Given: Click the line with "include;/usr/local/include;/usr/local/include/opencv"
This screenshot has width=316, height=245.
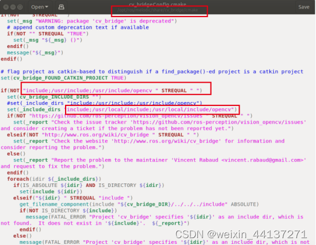Looking at the screenshot, I should (x=121, y=109).
